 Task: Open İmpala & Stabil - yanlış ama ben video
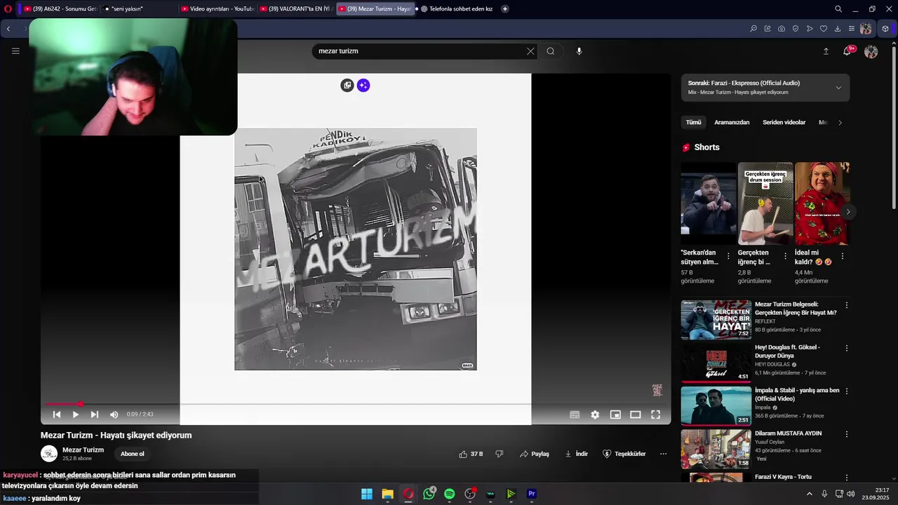(x=797, y=395)
